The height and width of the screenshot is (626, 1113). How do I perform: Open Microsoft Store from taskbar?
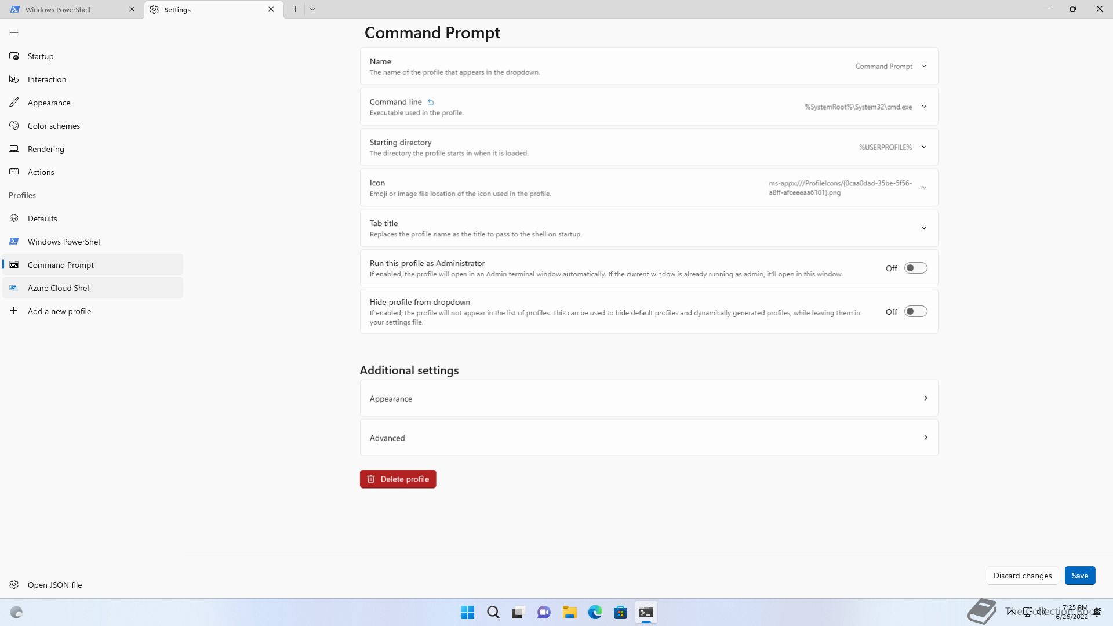[620, 613]
